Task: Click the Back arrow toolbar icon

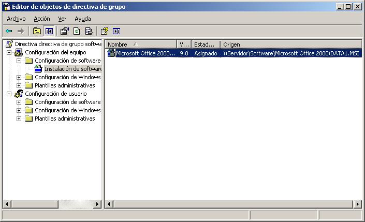Action: click(x=9, y=31)
